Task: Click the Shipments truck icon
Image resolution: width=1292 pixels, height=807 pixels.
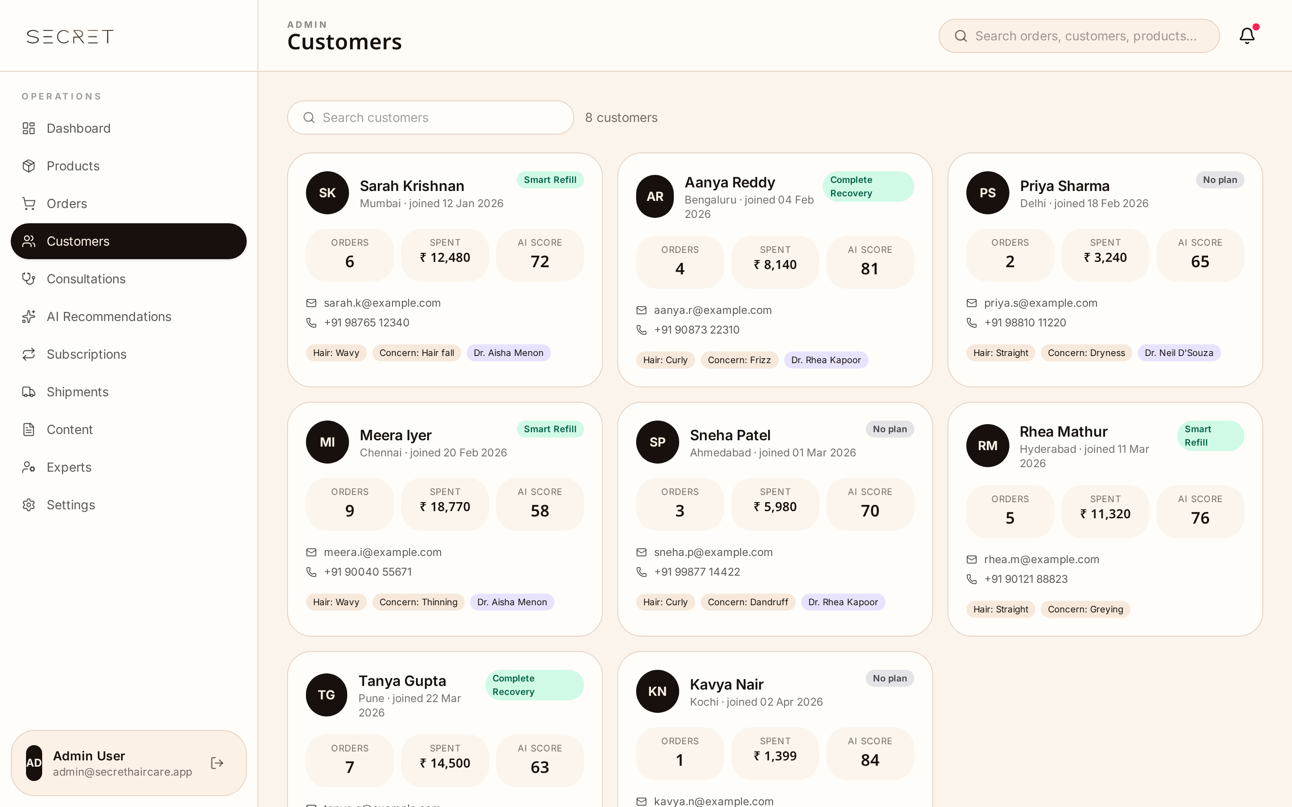Action: tap(29, 392)
